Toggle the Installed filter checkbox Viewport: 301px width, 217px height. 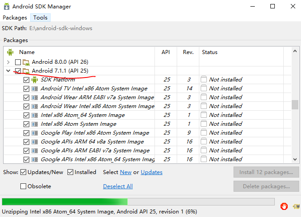(x=71, y=172)
